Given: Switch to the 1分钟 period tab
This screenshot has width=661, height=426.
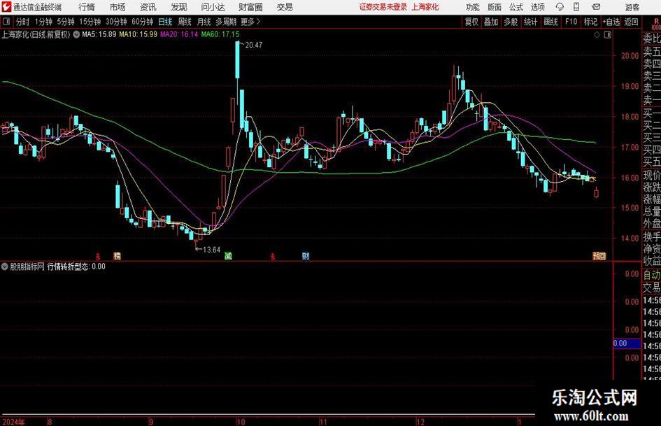Looking at the screenshot, I should (x=43, y=22).
